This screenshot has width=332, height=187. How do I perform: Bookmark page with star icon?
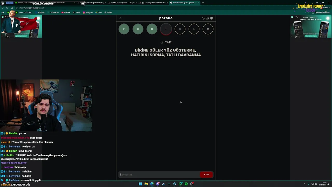point(297,8)
